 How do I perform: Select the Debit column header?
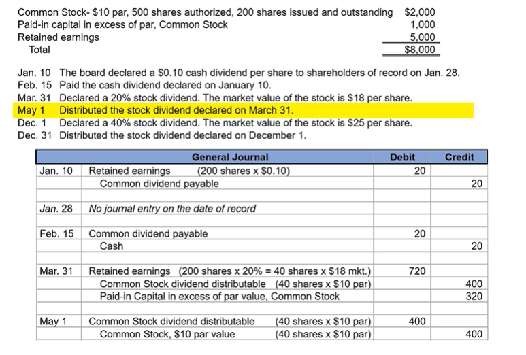point(402,157)
